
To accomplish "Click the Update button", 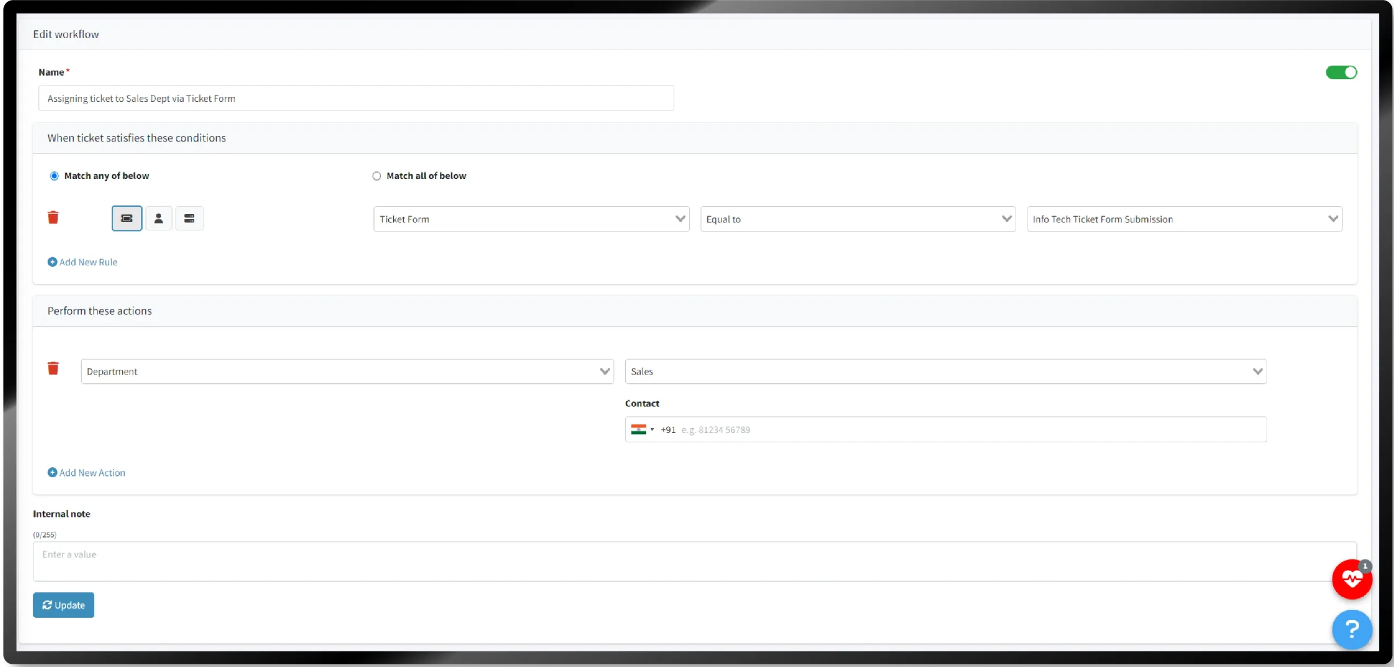I will click(x=63, y=605).
